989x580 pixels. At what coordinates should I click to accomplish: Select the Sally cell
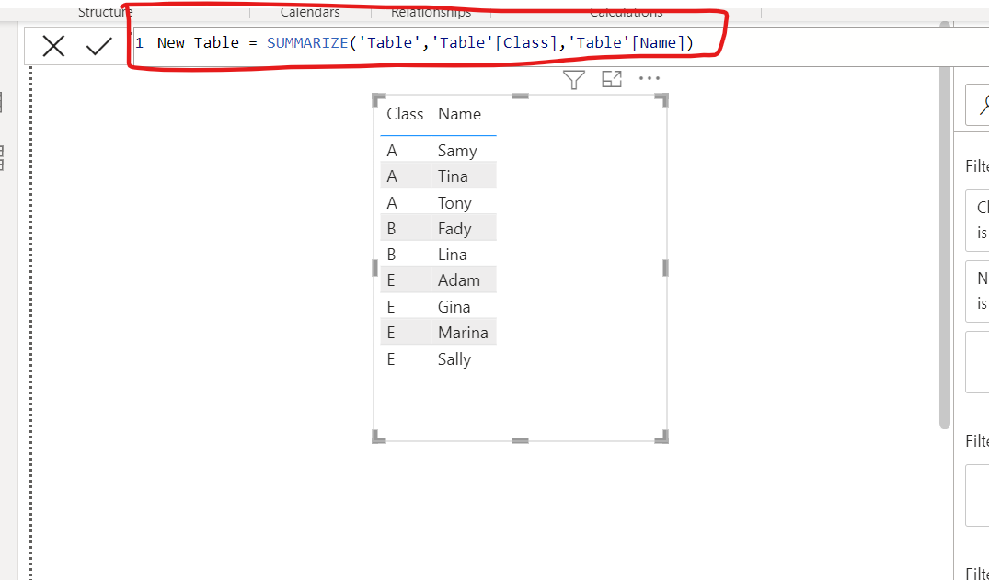tap(454, 359)
